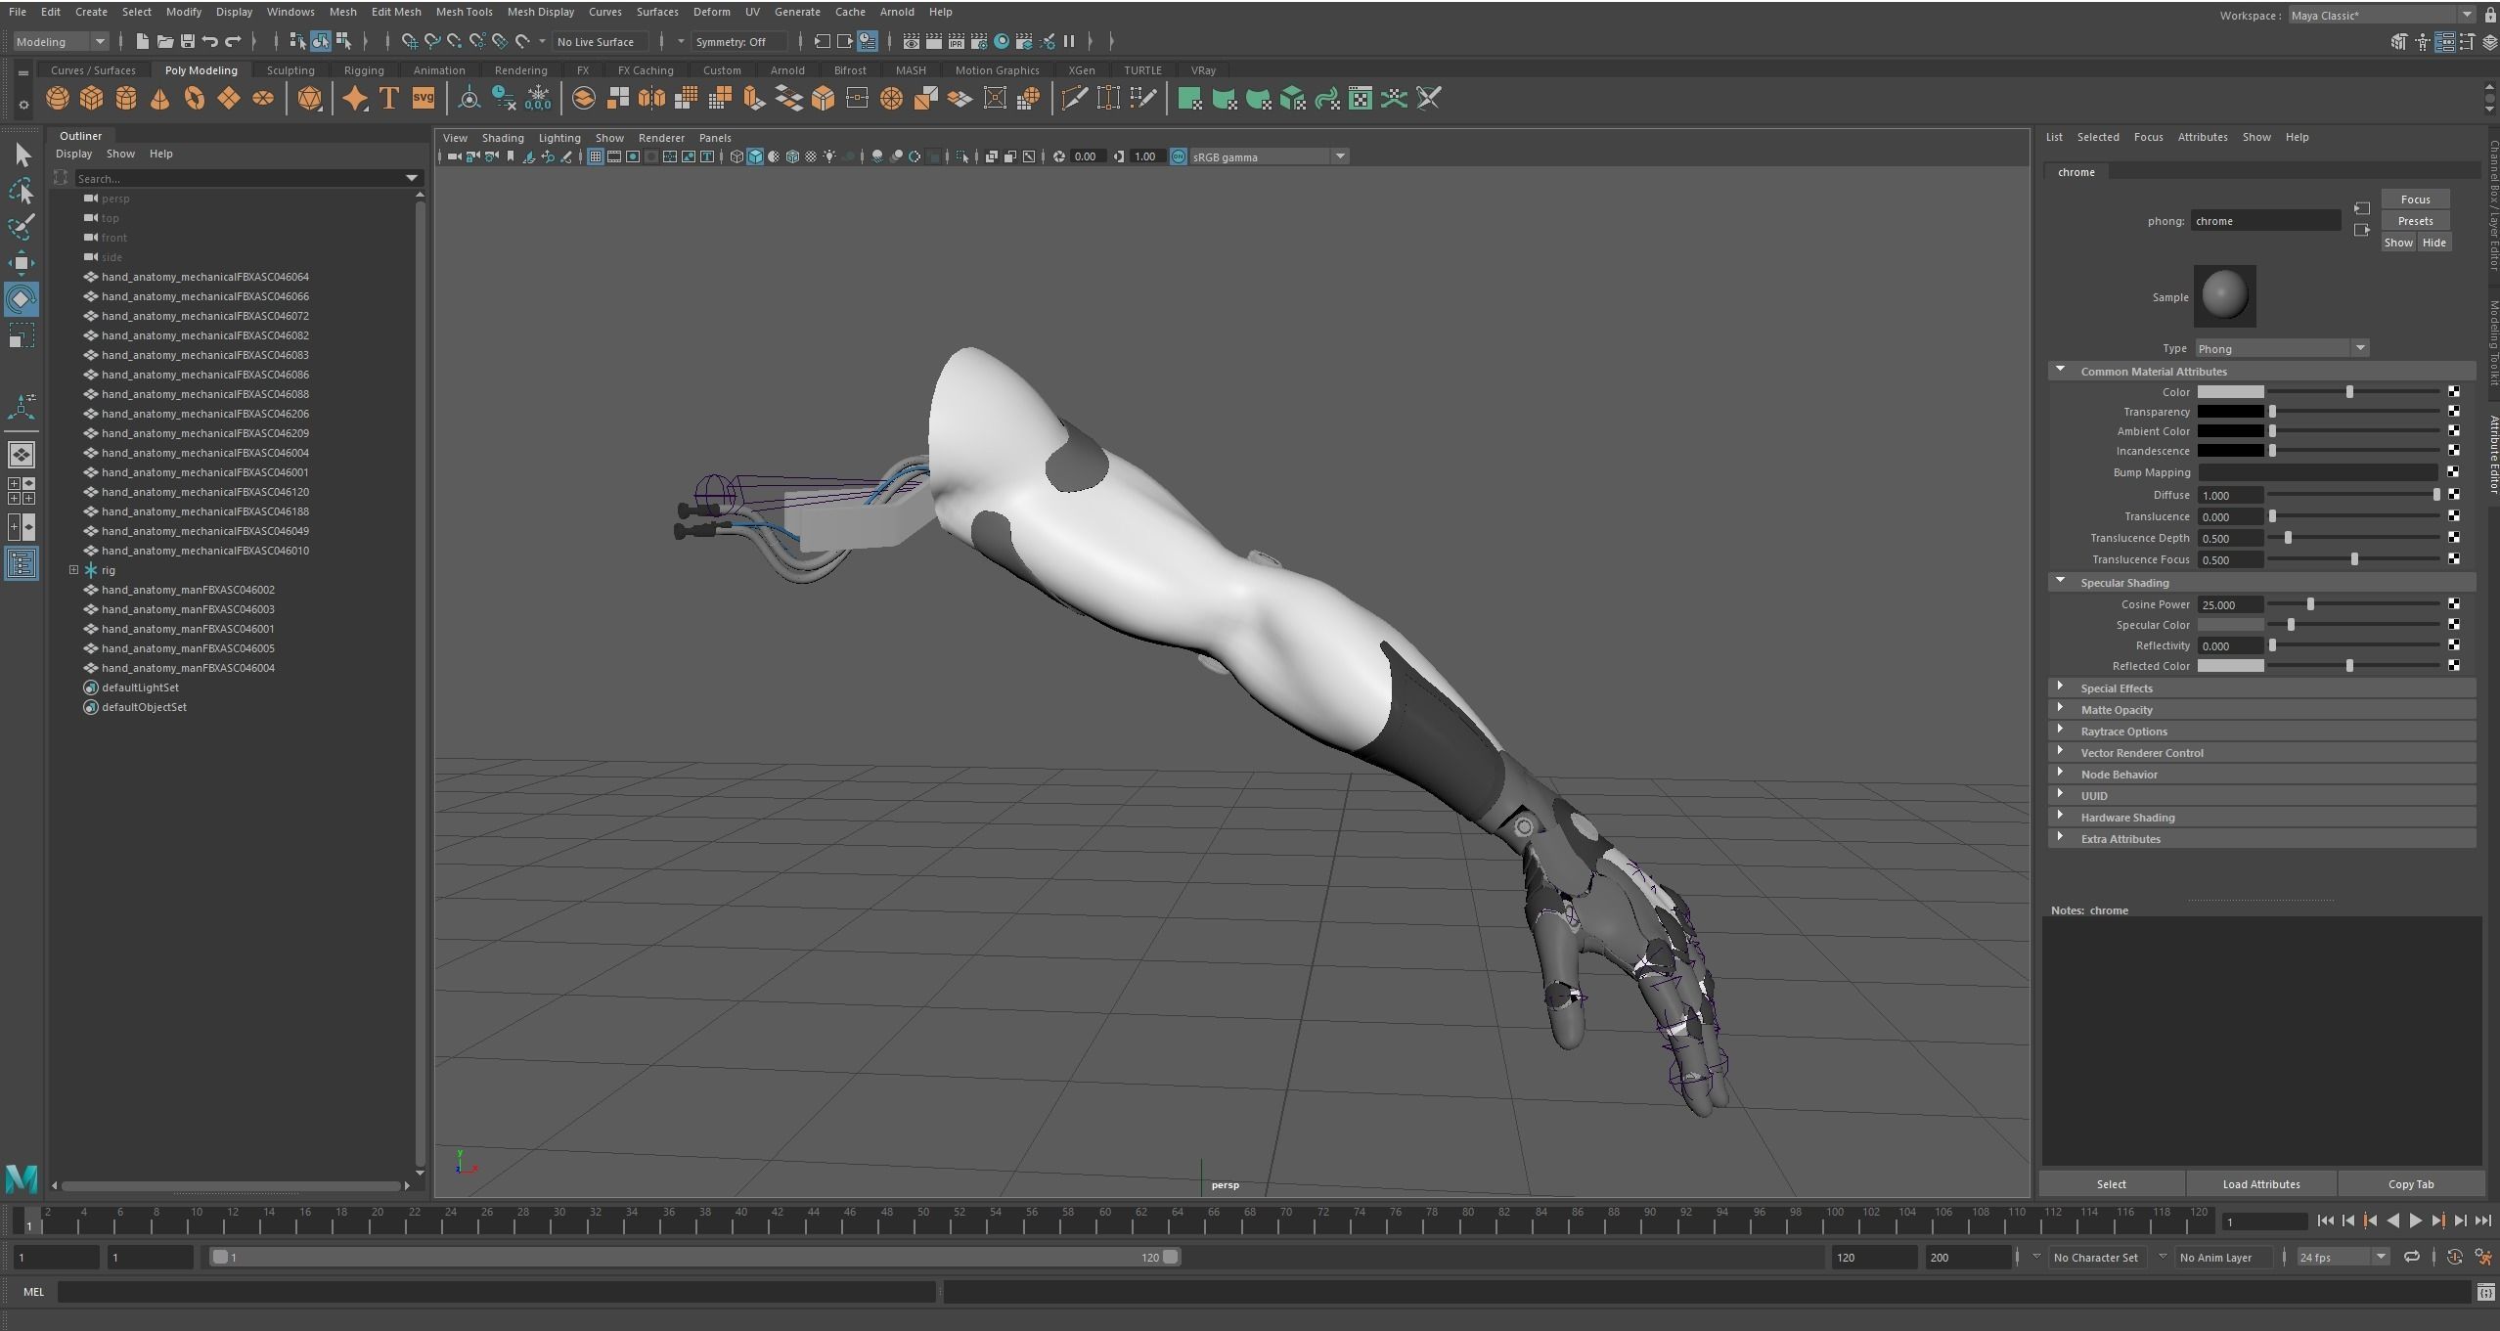
Task: Click the Presets button for the chrome material
Action: pos(2414,220)
